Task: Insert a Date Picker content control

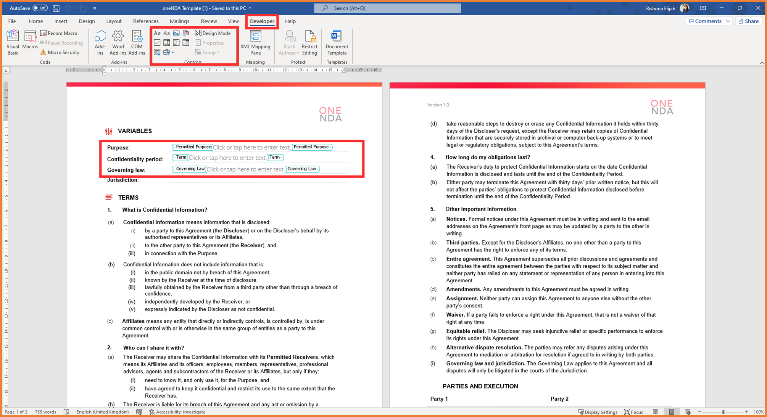Action: (x=186, y=43)
